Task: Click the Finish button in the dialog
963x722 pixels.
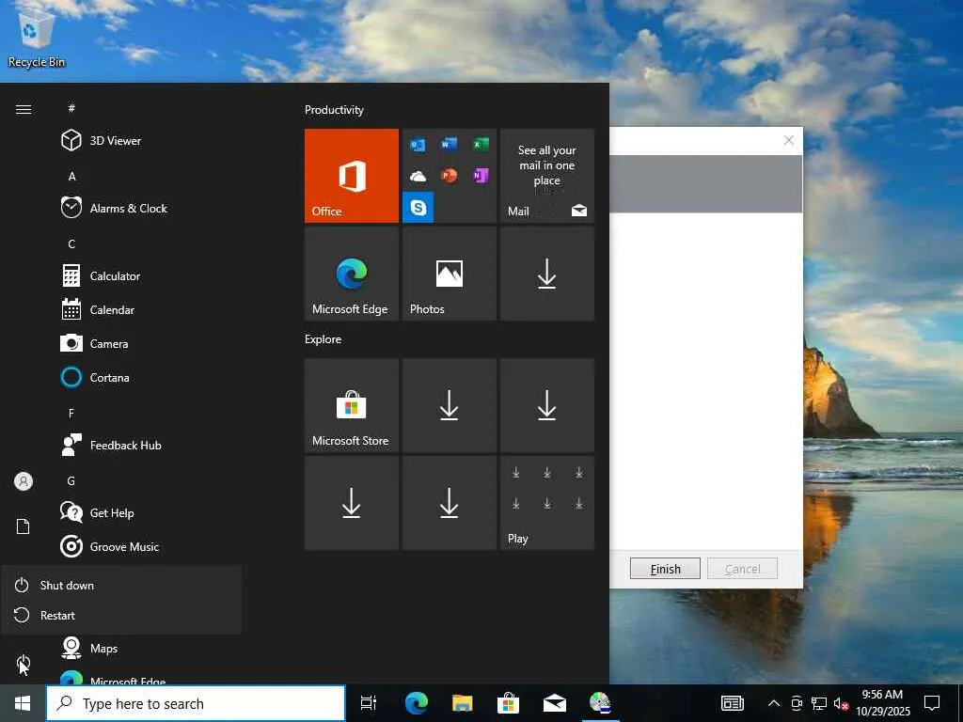Action: click(665, 569)
